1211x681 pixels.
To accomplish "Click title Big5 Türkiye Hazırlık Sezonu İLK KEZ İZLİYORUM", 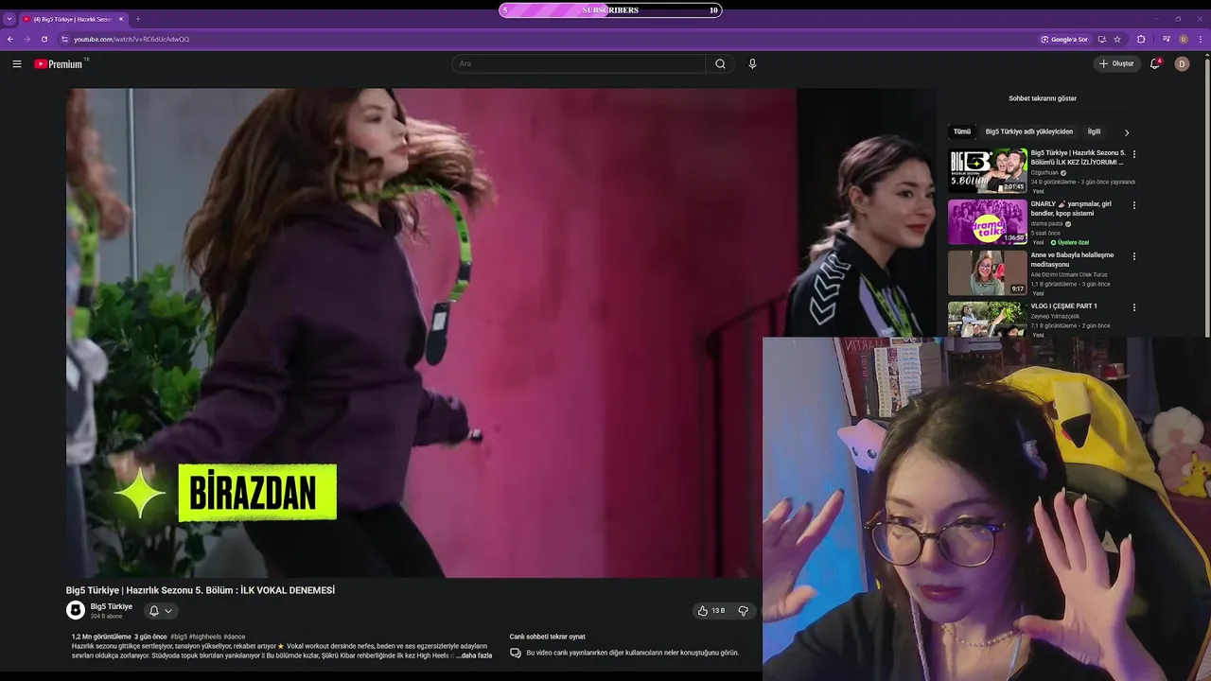I will click(1078, 157).
